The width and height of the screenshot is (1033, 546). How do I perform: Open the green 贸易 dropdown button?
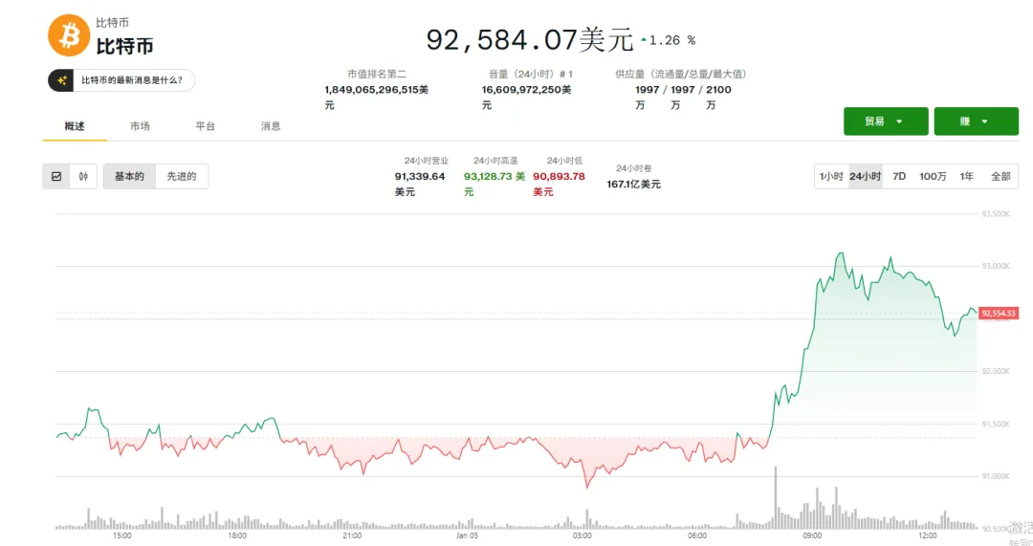tap(886, 121)
